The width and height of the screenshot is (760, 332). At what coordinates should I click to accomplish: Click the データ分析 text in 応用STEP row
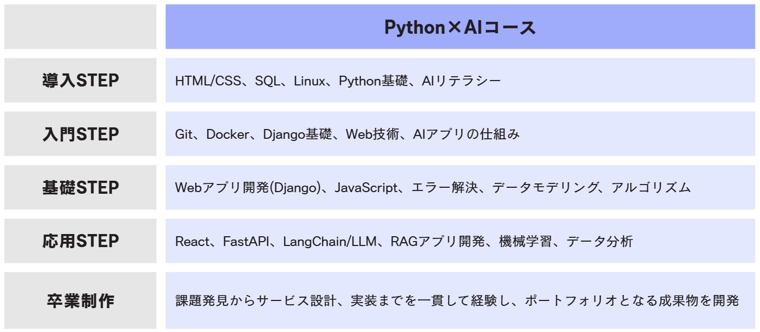[x=599, y=242]
